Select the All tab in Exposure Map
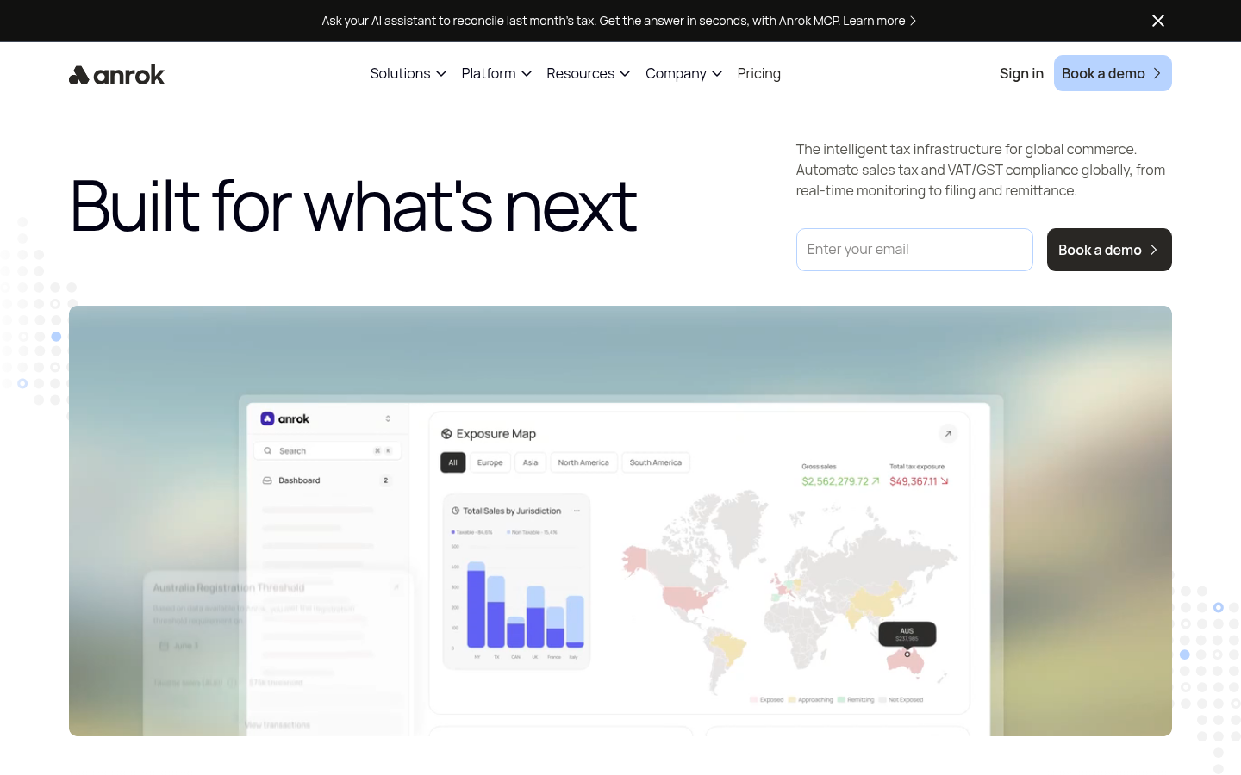Image resolution: width=1241 pixels, height=775 pixels. click(x=453, y=462)
